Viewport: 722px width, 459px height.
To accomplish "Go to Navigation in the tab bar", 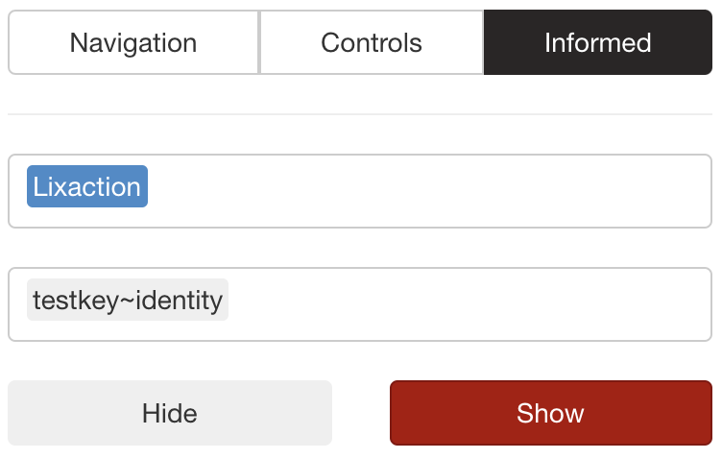I will [133, 43].
